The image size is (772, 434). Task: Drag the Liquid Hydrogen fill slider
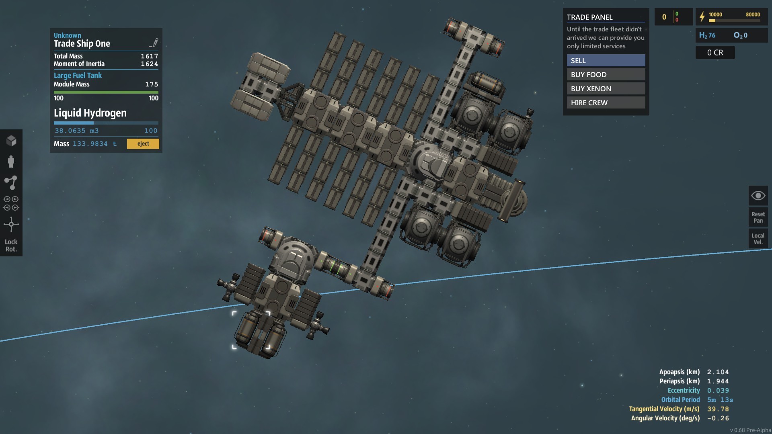tap(93, 123)
